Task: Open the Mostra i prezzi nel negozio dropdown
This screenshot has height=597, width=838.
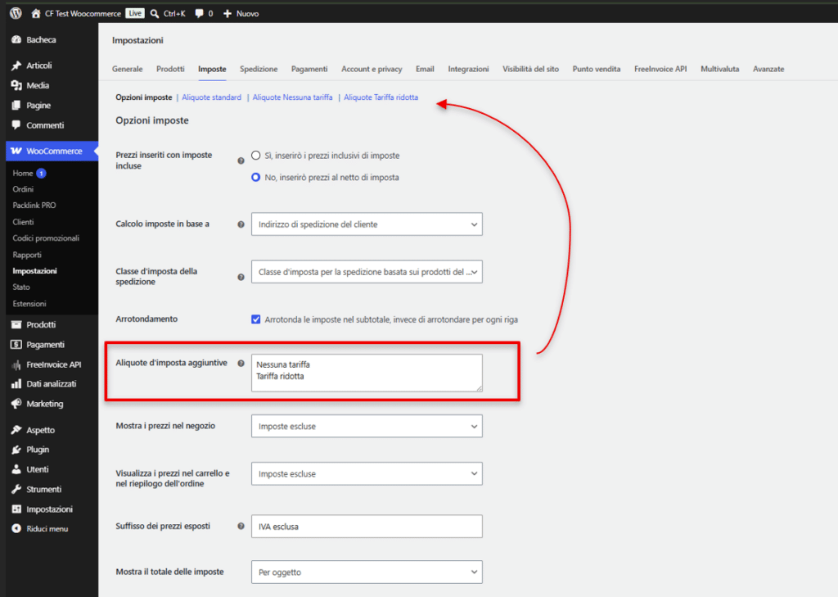Action: pos(367,427)
